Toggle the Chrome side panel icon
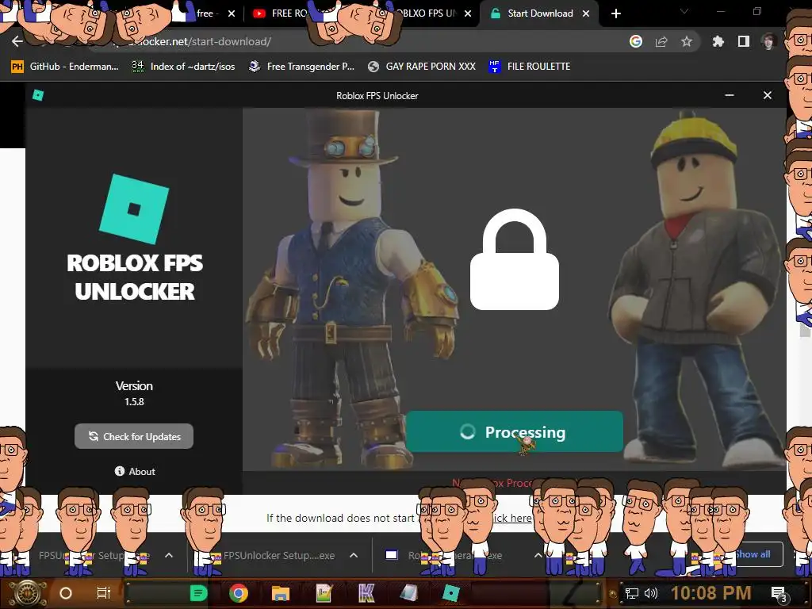812x609 pixels. point(744,41)
